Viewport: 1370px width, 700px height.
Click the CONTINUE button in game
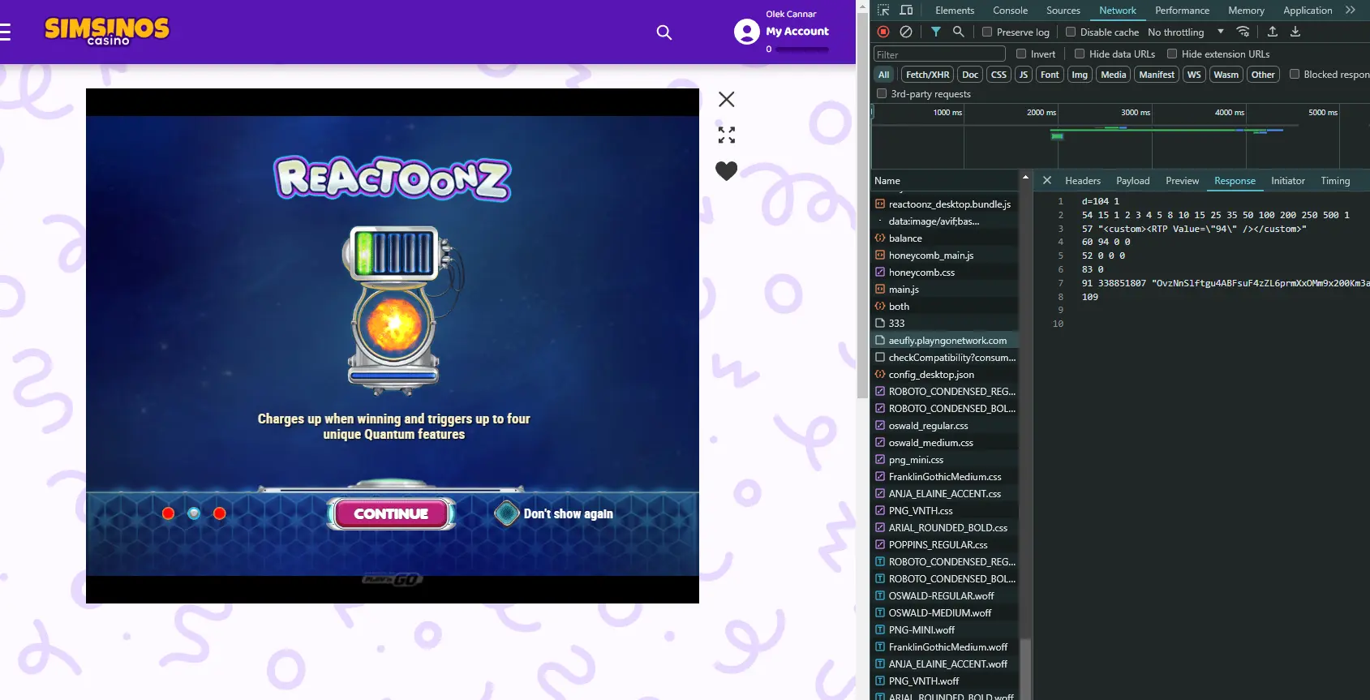click(391, 513)
